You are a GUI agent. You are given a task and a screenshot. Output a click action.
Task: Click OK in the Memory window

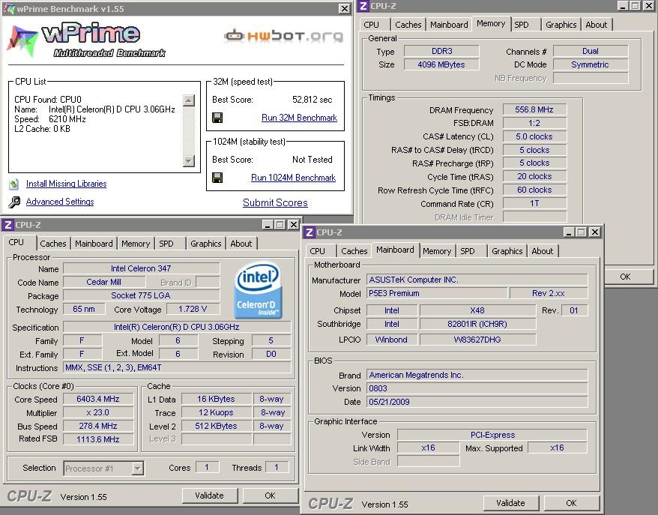point(627,277)
